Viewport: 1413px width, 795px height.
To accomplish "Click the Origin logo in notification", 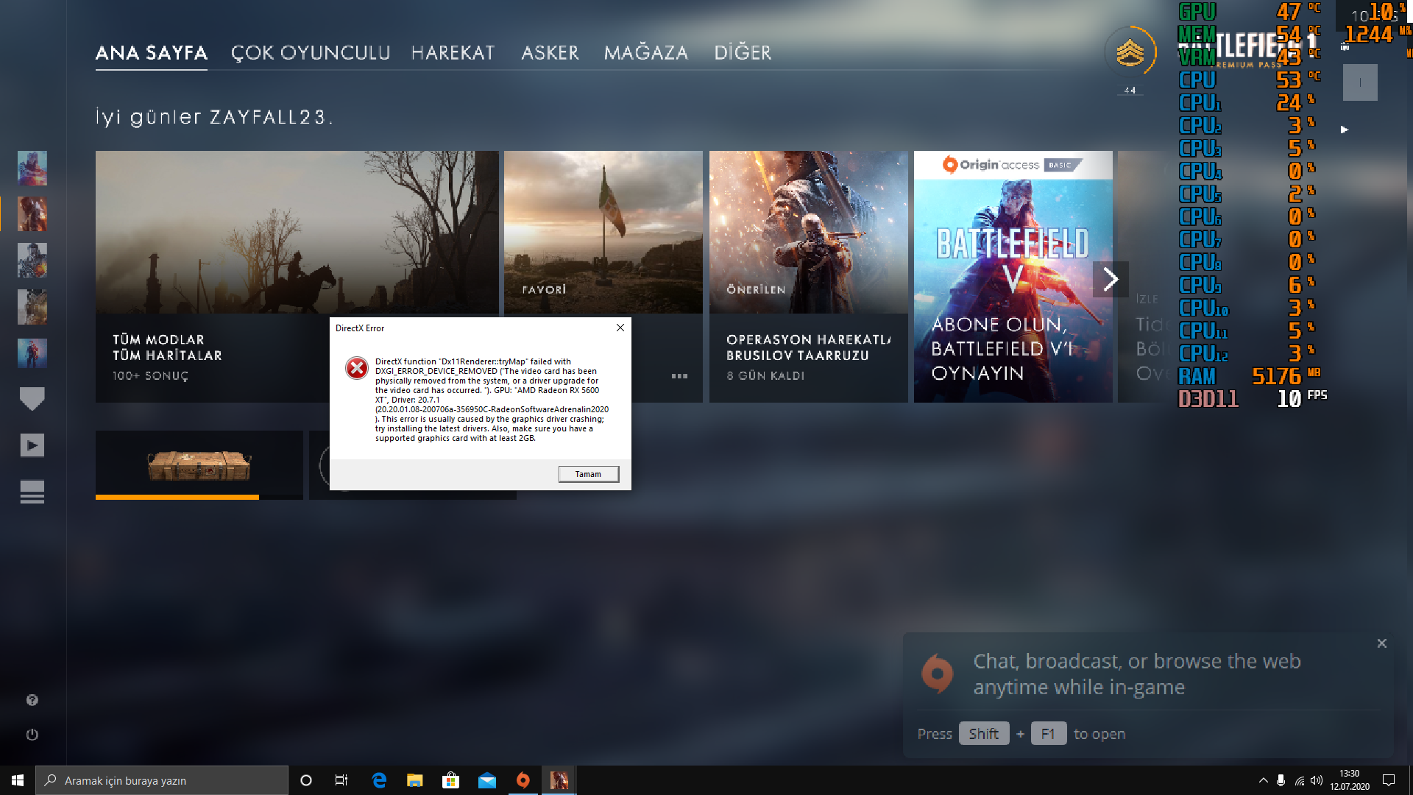I will point(938,673).
